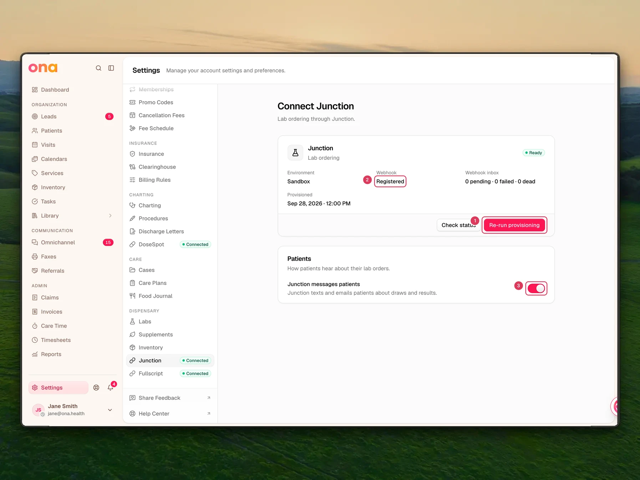Click Re-run provisioning button
The image size is (640, 480).
pyautogui.click(x=514, y=225)
